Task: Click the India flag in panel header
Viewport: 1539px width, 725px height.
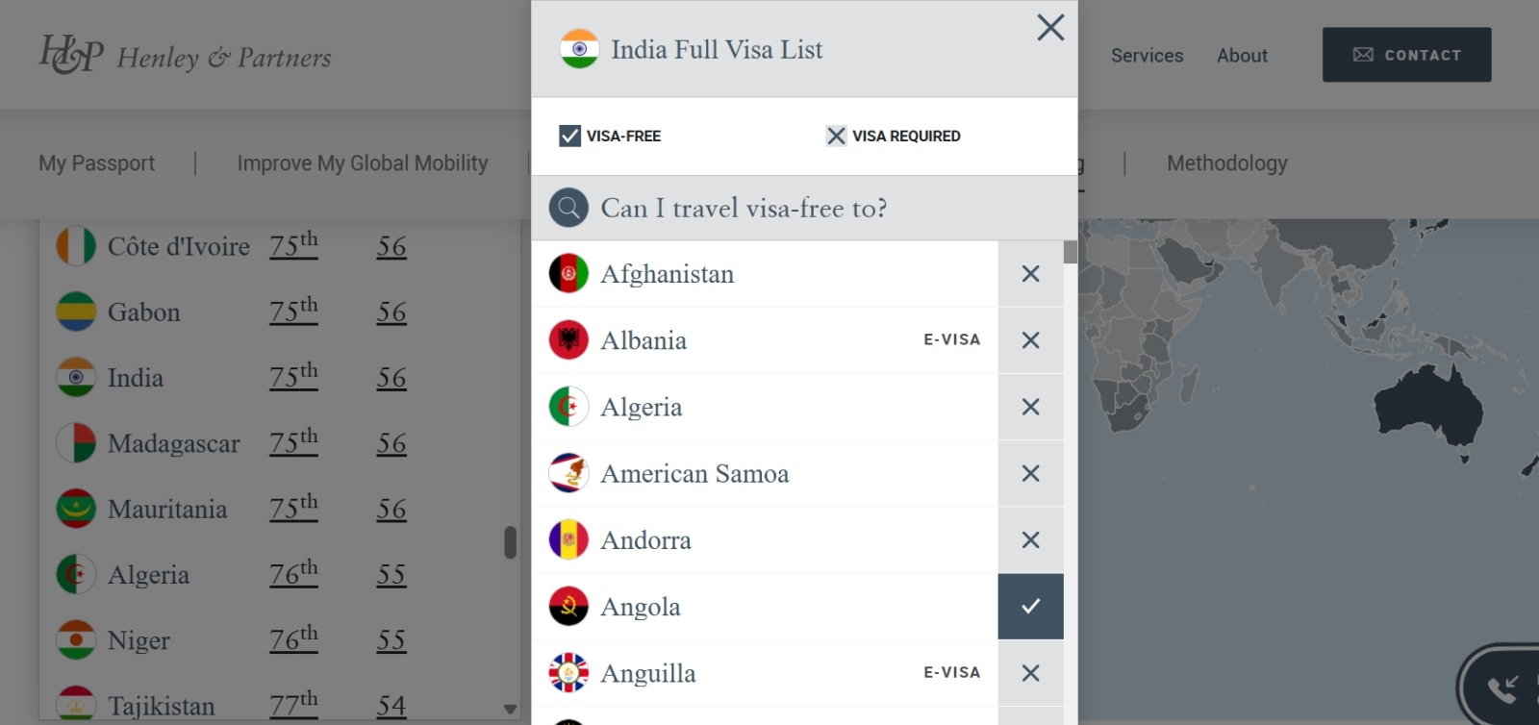Action: (579, 49)
